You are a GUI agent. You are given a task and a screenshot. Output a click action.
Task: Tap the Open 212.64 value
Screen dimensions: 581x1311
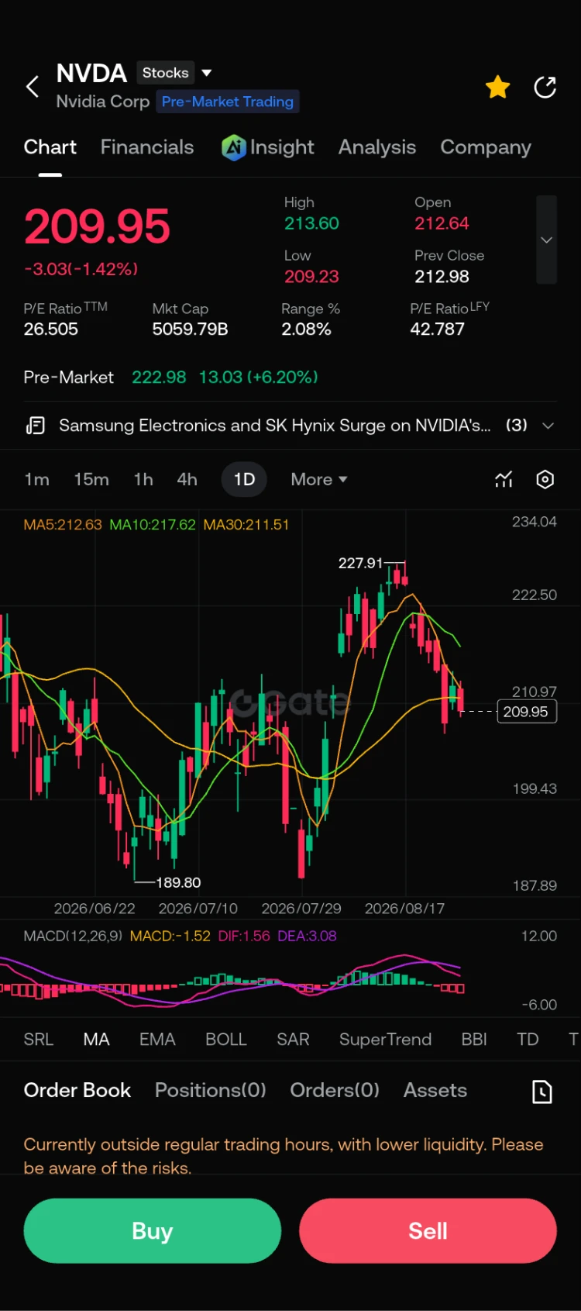point(442,223)
